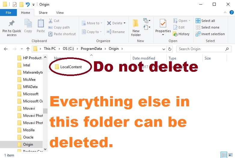
Task: Switch to Details view in status bar
Action: [224, 155]
